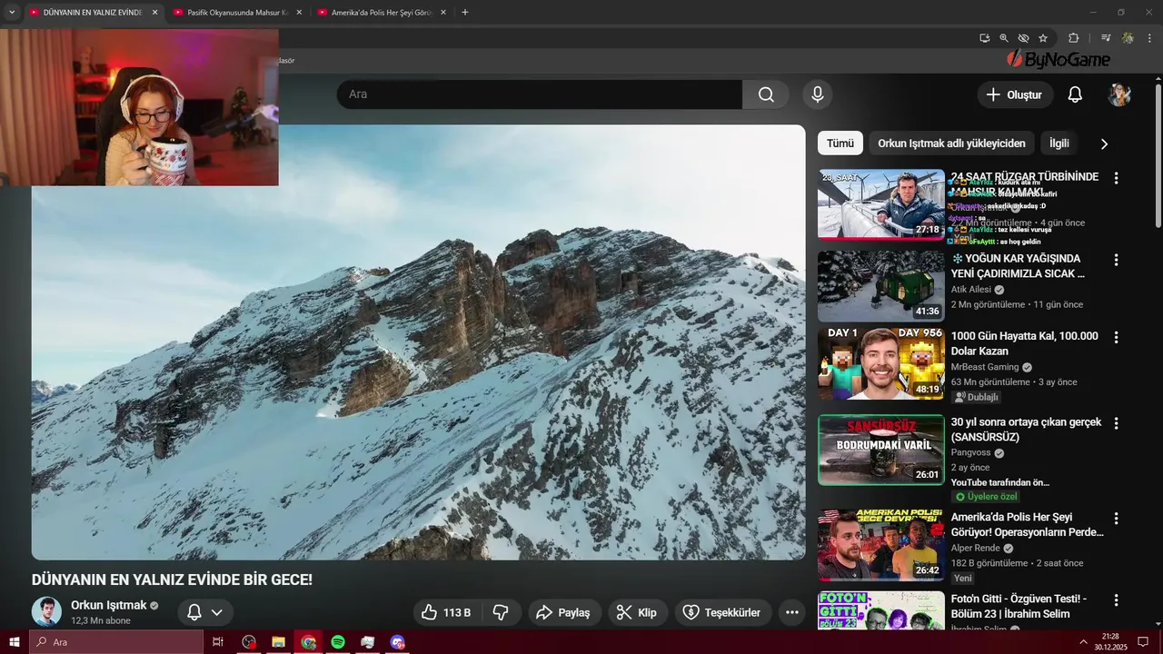Open the Windows notification center
1163x654 pixels.
[1144, 642]
